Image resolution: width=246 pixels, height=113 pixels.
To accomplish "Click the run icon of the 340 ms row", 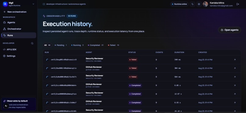I will [x=47, y=60].
